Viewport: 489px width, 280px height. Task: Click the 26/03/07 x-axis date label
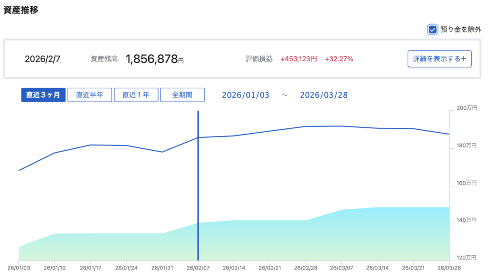[x=342, y=268]
